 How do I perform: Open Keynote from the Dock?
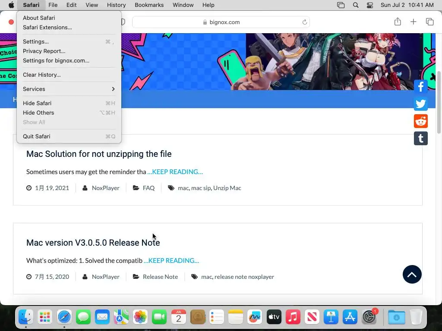(x=331, y=317)
